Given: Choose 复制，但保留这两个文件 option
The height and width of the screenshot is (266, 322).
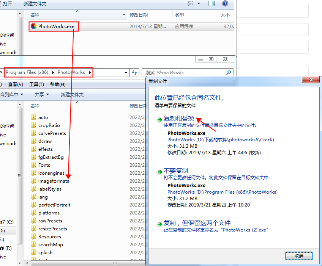Looking at the screenshot, I should pos(197,223).
